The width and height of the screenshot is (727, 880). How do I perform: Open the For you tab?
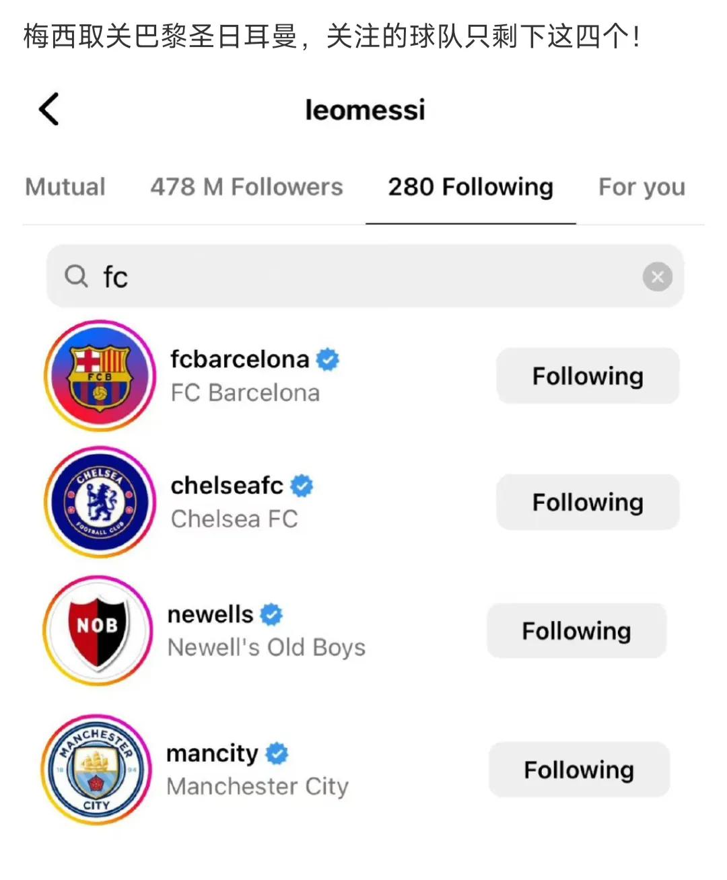coord(642,186)
